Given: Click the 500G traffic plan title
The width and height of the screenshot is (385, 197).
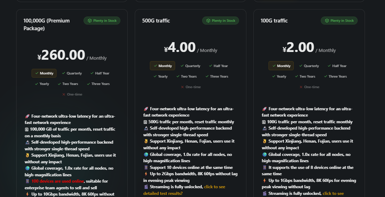Looking at the screenshot, I should pos(156,21).
